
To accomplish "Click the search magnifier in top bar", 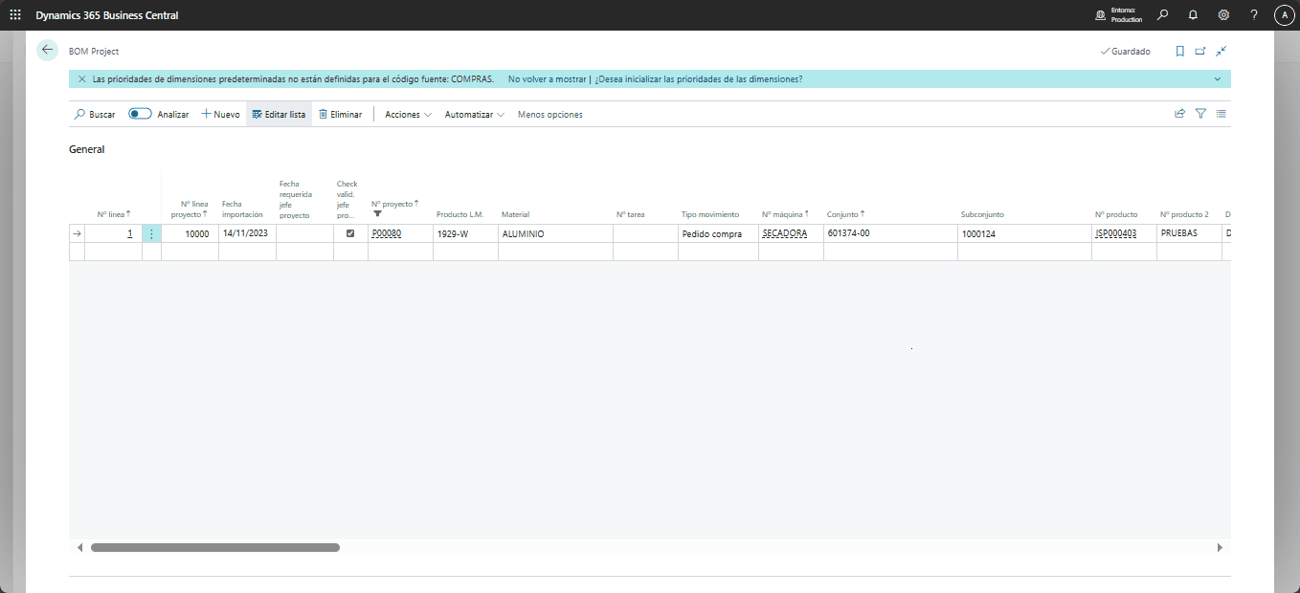I will click(1162, 15).
